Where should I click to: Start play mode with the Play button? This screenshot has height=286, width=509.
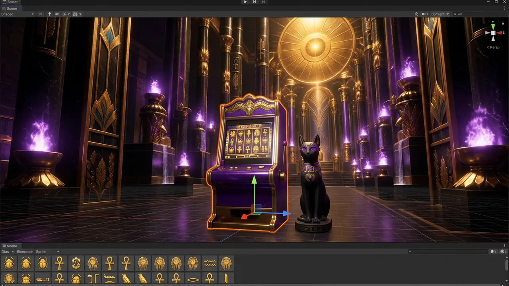[x=245, y=2]
